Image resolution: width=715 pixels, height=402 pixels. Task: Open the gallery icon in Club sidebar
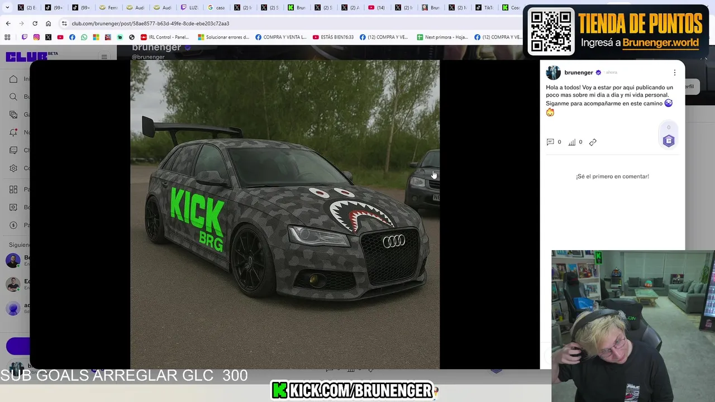[x=13, y=115]
